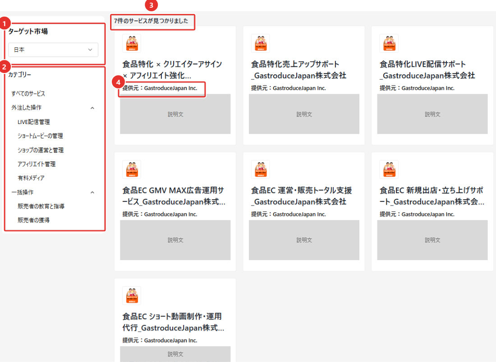Click 説明文 box of 食品EC 新規出店 card
Viewport: 496px width, 362px height.
(x=432, y=240)
